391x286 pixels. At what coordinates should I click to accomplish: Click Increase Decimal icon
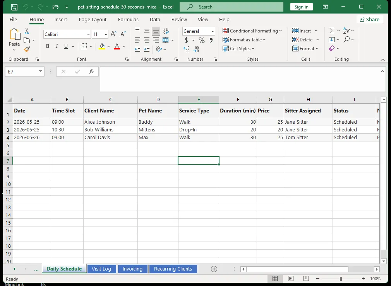(x=187, y=49)
